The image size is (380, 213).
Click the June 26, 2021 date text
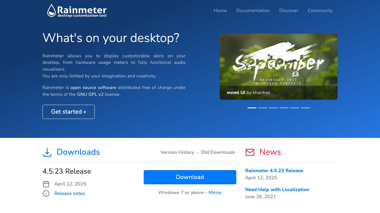coord(261,197)
